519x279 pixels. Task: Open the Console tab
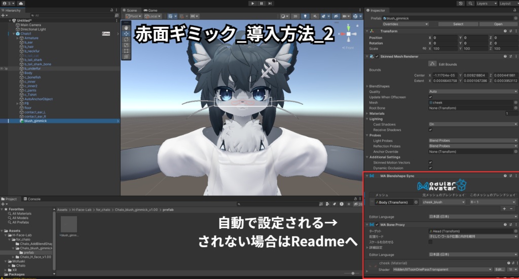click(32, 199)
